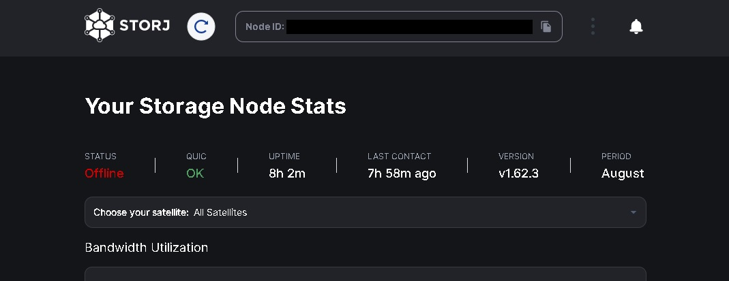The image size is (729, 281).
Task: Click the 'Your Storage Node Stats' heading
Action: click(x=215, y=106)
